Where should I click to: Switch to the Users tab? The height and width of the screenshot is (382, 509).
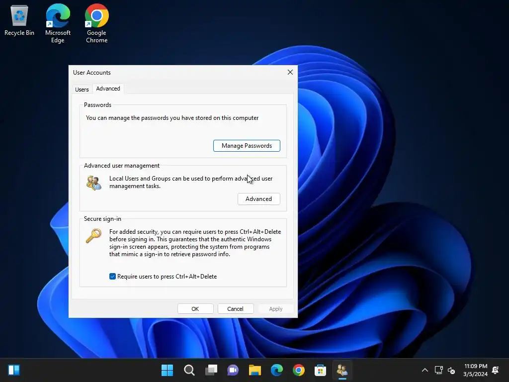pyautogui.click(x=82, y=90)
